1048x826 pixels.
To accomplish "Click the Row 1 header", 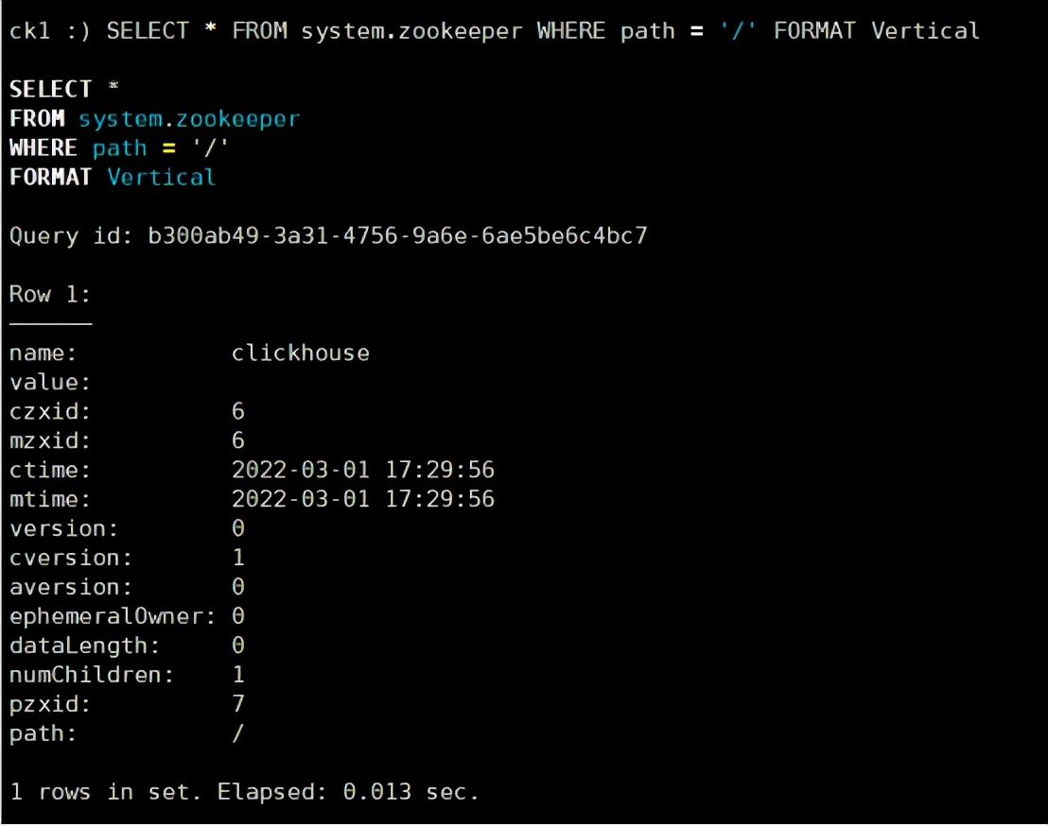I will [x=50, y=295].
